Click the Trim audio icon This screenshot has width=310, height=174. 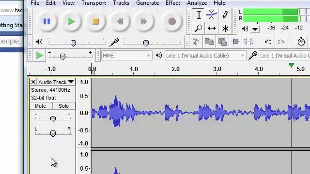(235, 42)
